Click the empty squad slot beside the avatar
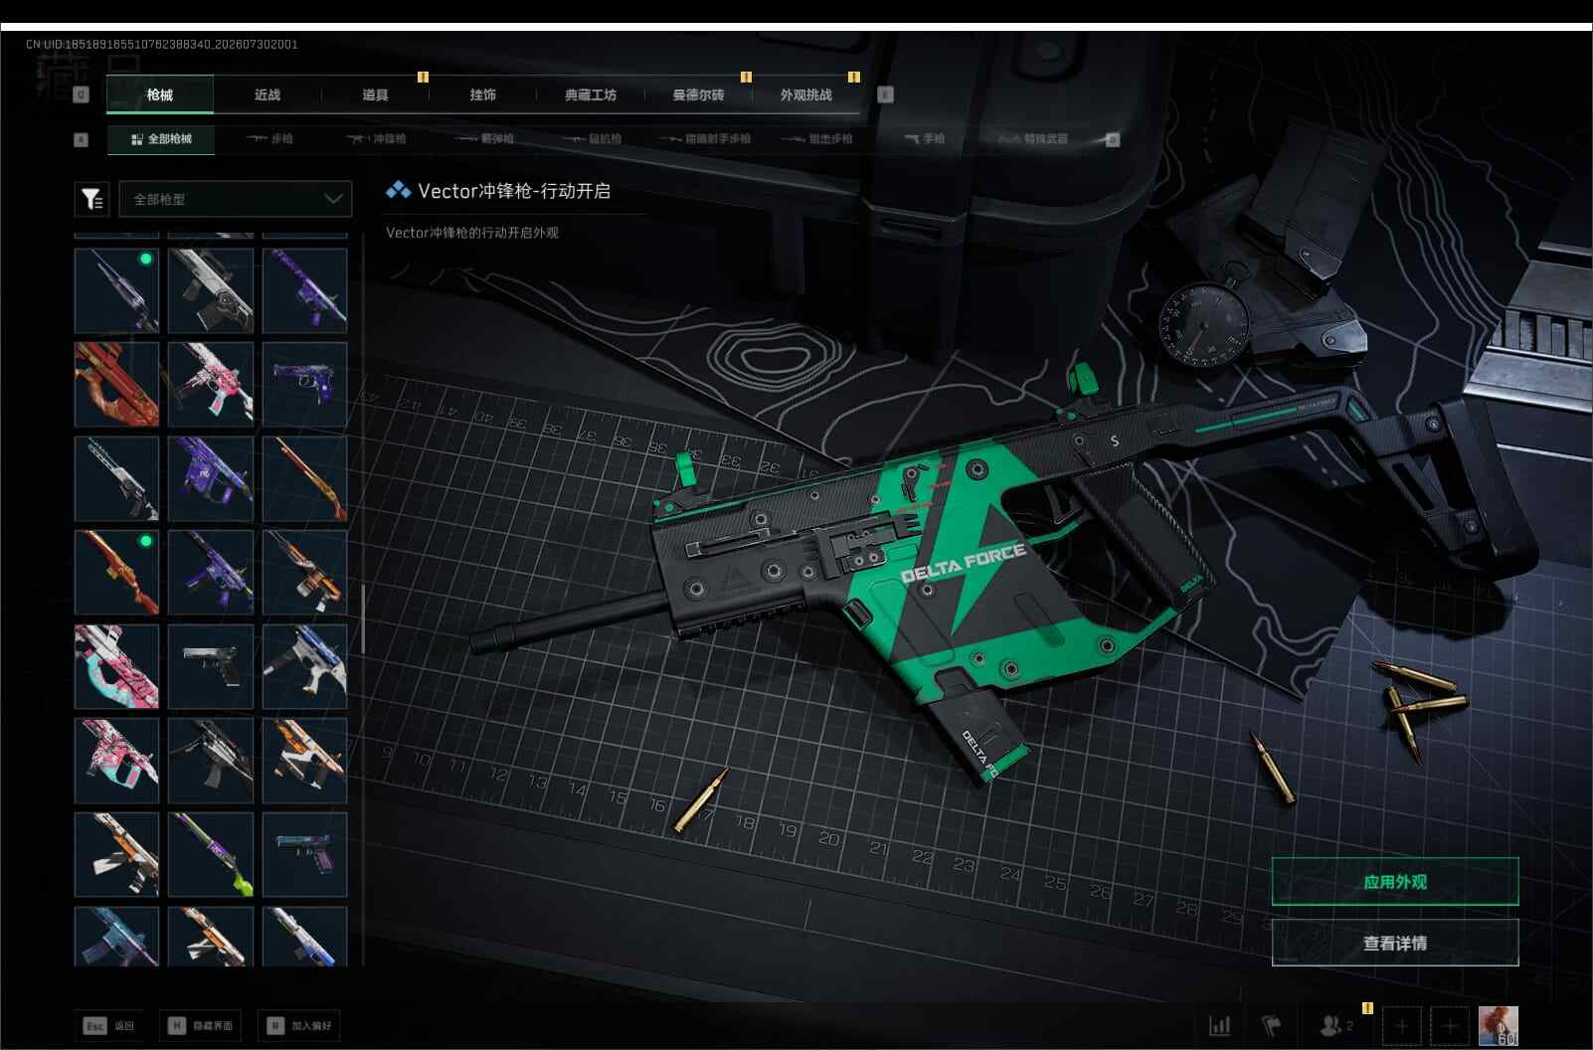1593x1050 pixels. pos(1450,1025)
